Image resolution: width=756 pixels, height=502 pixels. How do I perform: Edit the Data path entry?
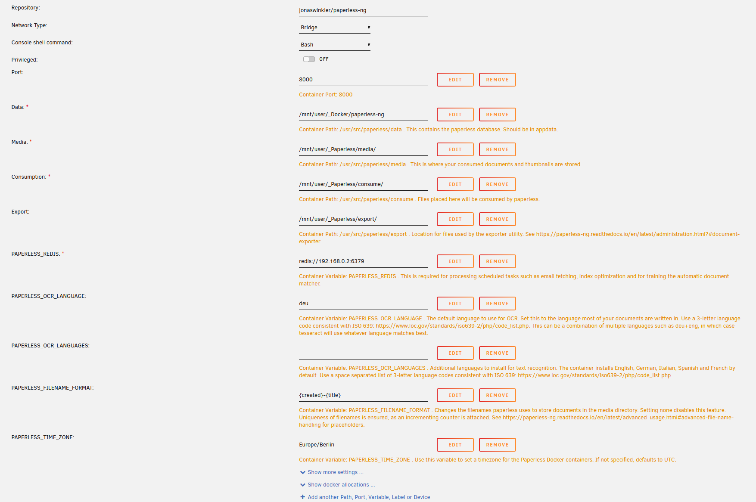point(455,115)
